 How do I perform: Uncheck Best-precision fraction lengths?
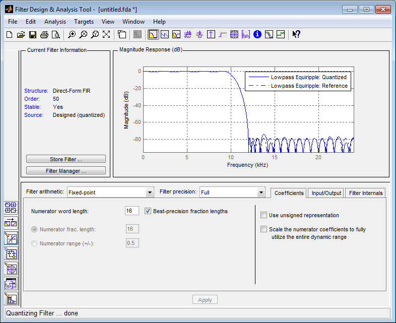point(148,211)
